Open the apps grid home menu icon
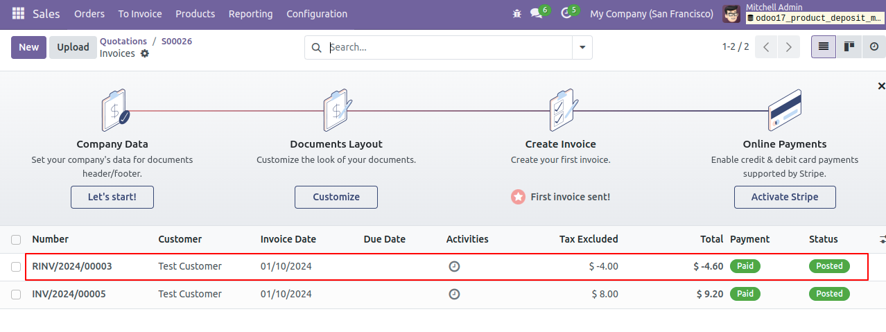Screen dimensions: 886x332 coord(18,14)
